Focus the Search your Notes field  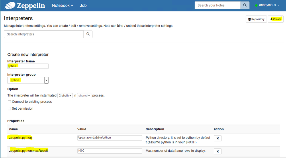coord(218,5)
